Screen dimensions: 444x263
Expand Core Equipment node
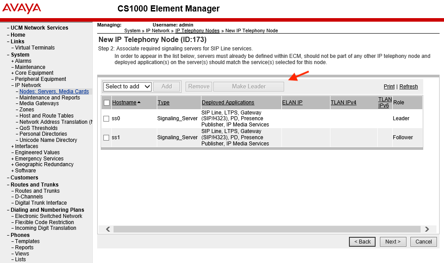point(12,73)
